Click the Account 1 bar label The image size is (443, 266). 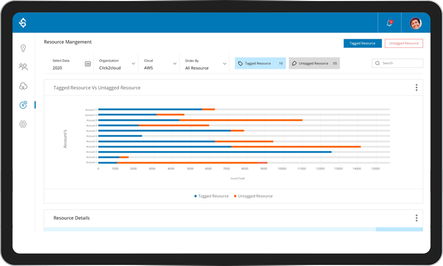point(92,163)
